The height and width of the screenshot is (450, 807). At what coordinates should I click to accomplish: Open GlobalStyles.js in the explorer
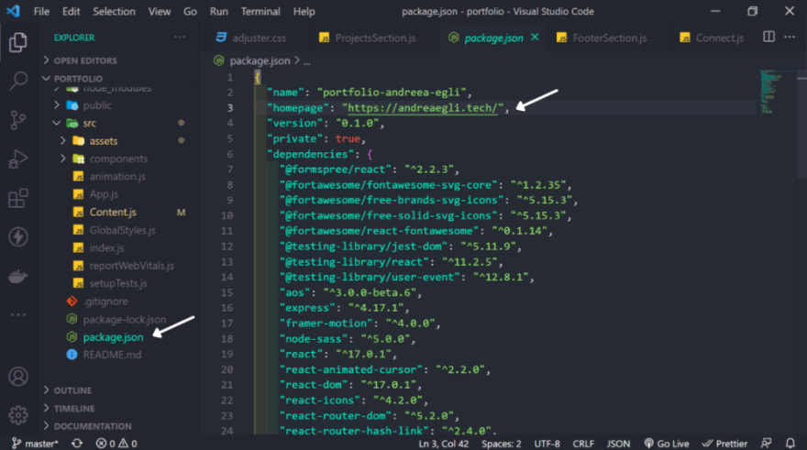pyautogui.click(x=122, y=230)
